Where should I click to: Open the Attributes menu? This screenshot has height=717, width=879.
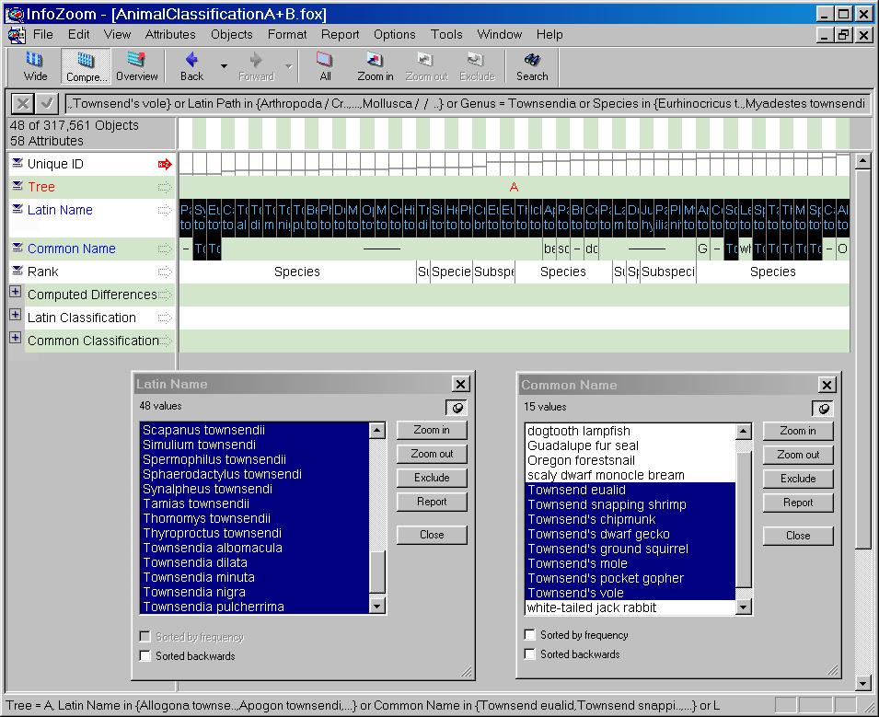coord(170,34)
